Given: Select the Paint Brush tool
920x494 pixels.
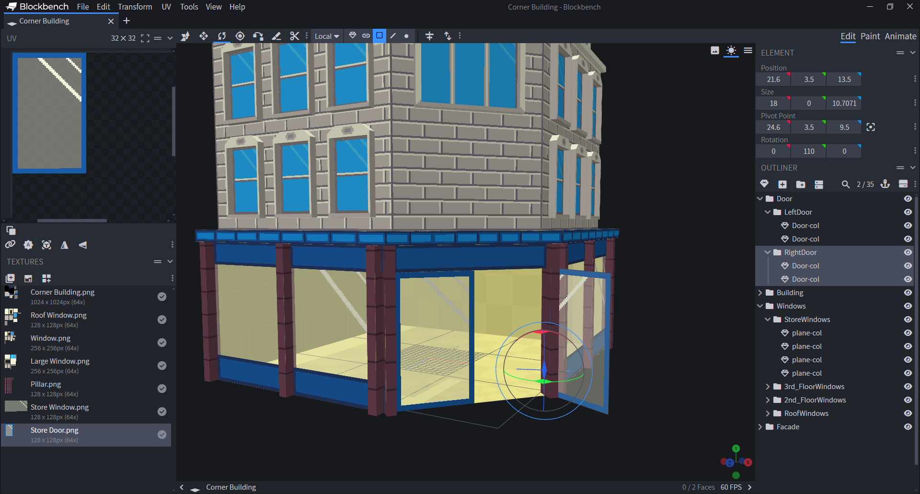Looking at the screenshot, I should pyautogui.click(x=276, y=36).
